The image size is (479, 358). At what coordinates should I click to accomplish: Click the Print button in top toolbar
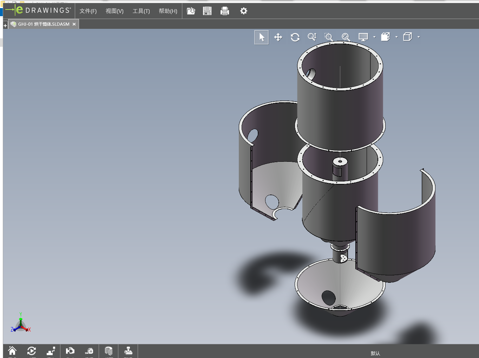pyautogui.click(x=225, y=11)
